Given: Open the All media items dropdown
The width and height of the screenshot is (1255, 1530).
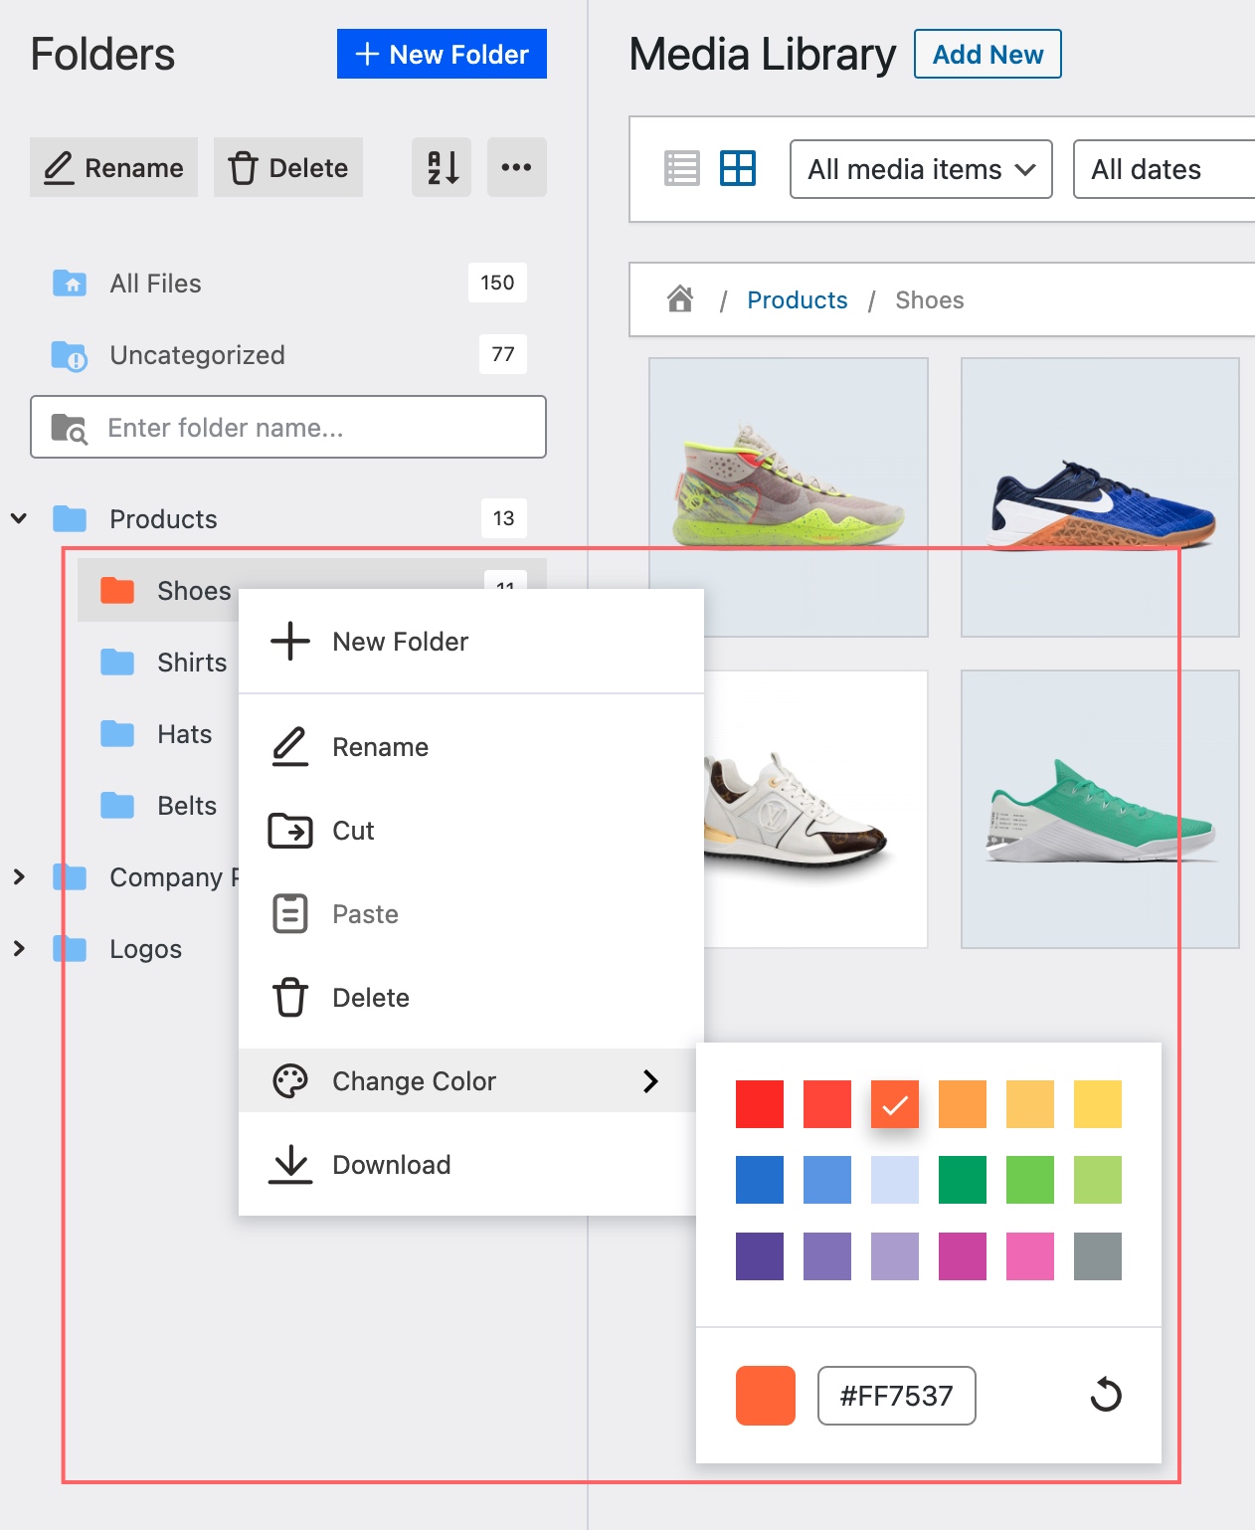Looking at the screenshot, I should (x=921, y=169).
